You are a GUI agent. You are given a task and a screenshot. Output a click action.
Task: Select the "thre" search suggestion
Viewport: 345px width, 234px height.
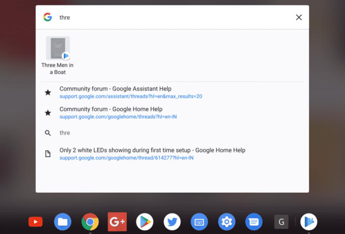coord(65,133)
